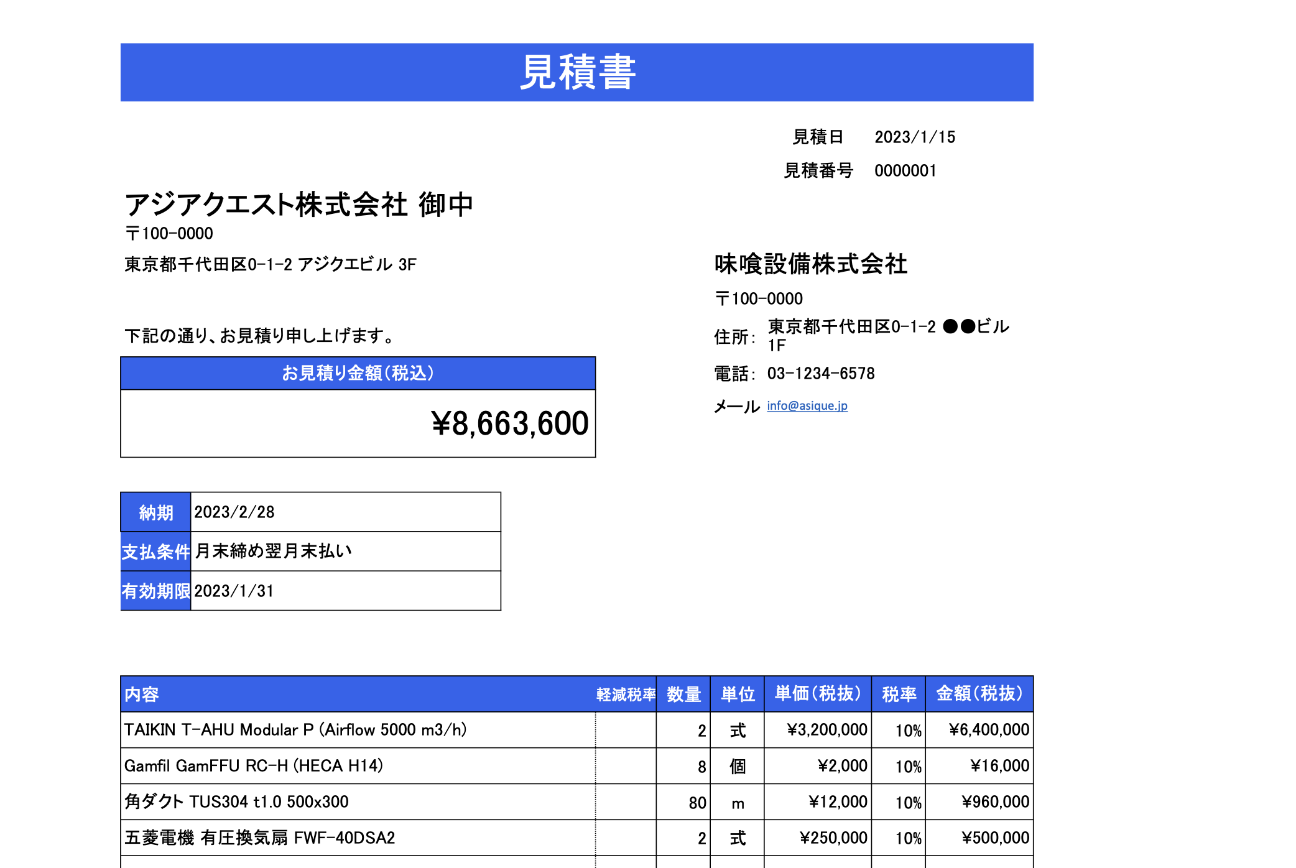This screenshot has width=1296, height=868.
Task: Click the 軽減税率 column header
Action: (626, 695)
